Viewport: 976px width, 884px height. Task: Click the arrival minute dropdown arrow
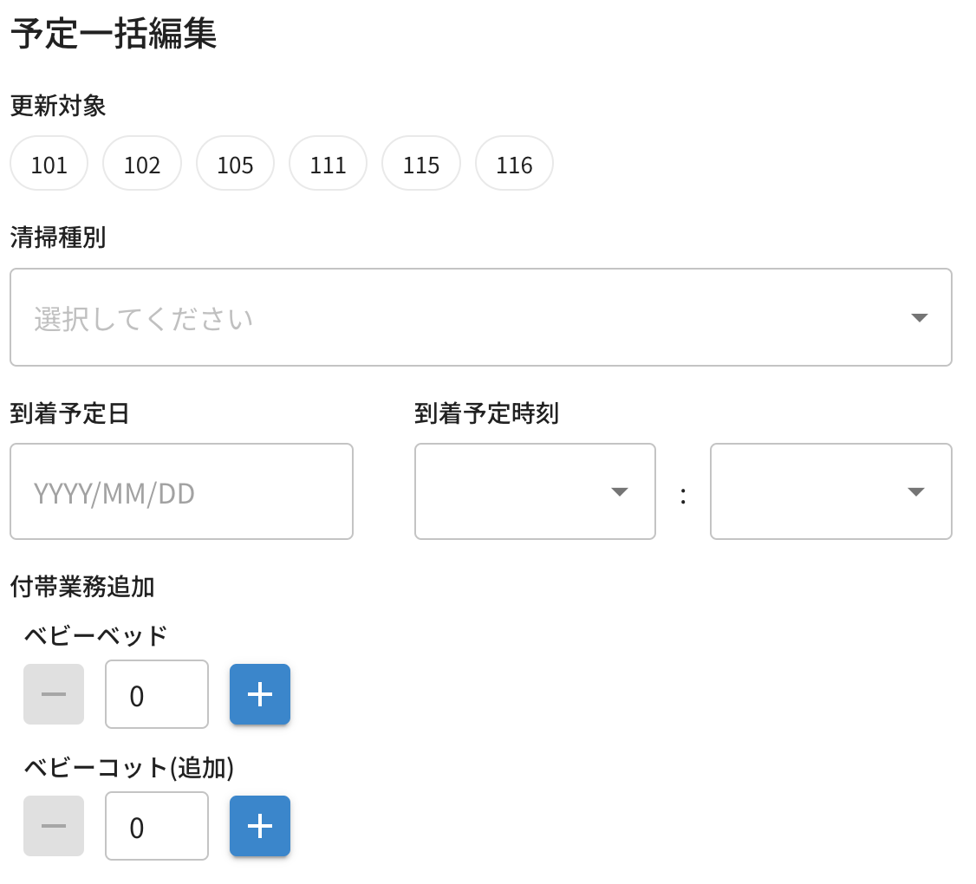[x=915, y=492]
